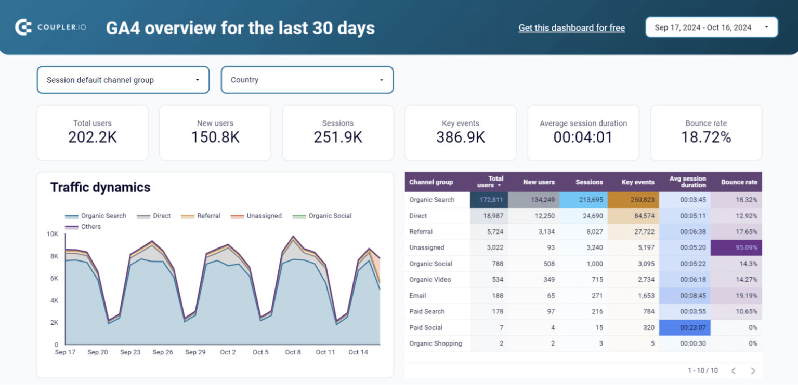Click the sort arrow on Total users column
Viewport: 798px width, 385px height.
[x=500, y=185]
